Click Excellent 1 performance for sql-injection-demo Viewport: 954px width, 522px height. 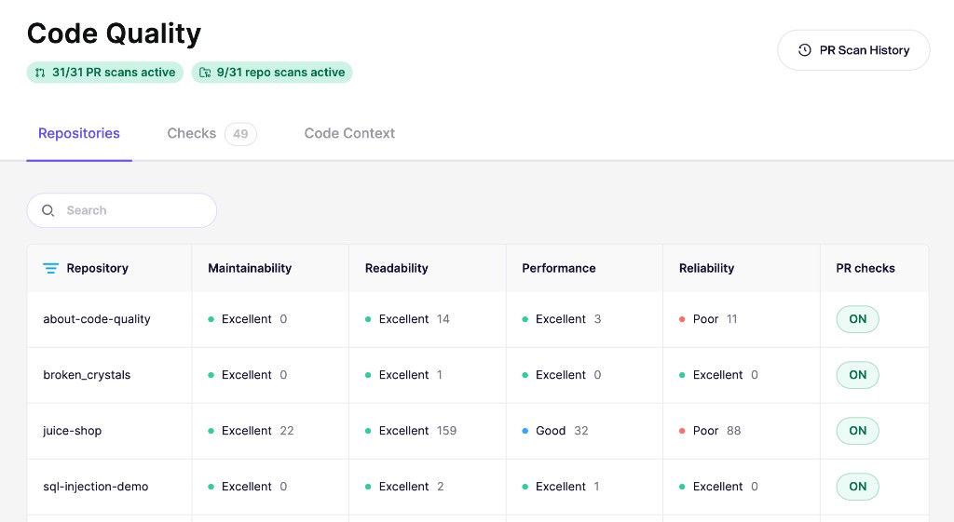561,487
